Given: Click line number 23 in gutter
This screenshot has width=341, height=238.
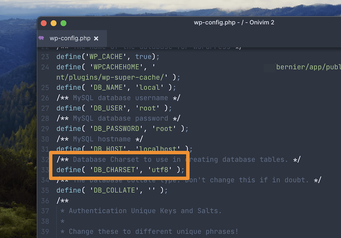Looking at the screenshot, I should 45,57.
